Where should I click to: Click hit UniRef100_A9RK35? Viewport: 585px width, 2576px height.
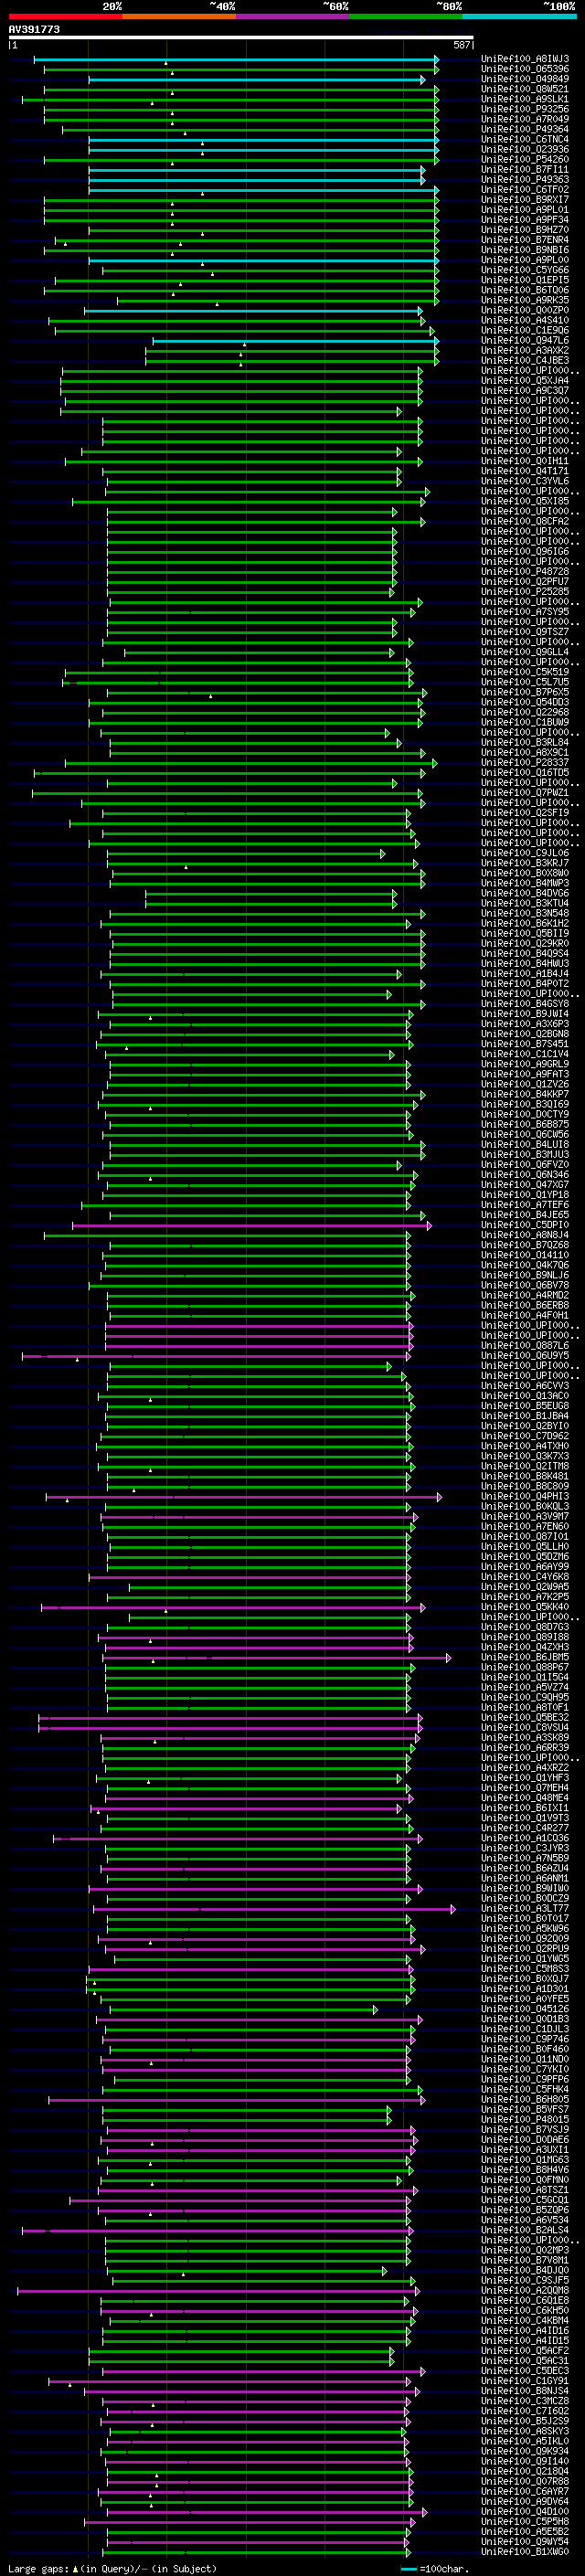tap(524, 300)
